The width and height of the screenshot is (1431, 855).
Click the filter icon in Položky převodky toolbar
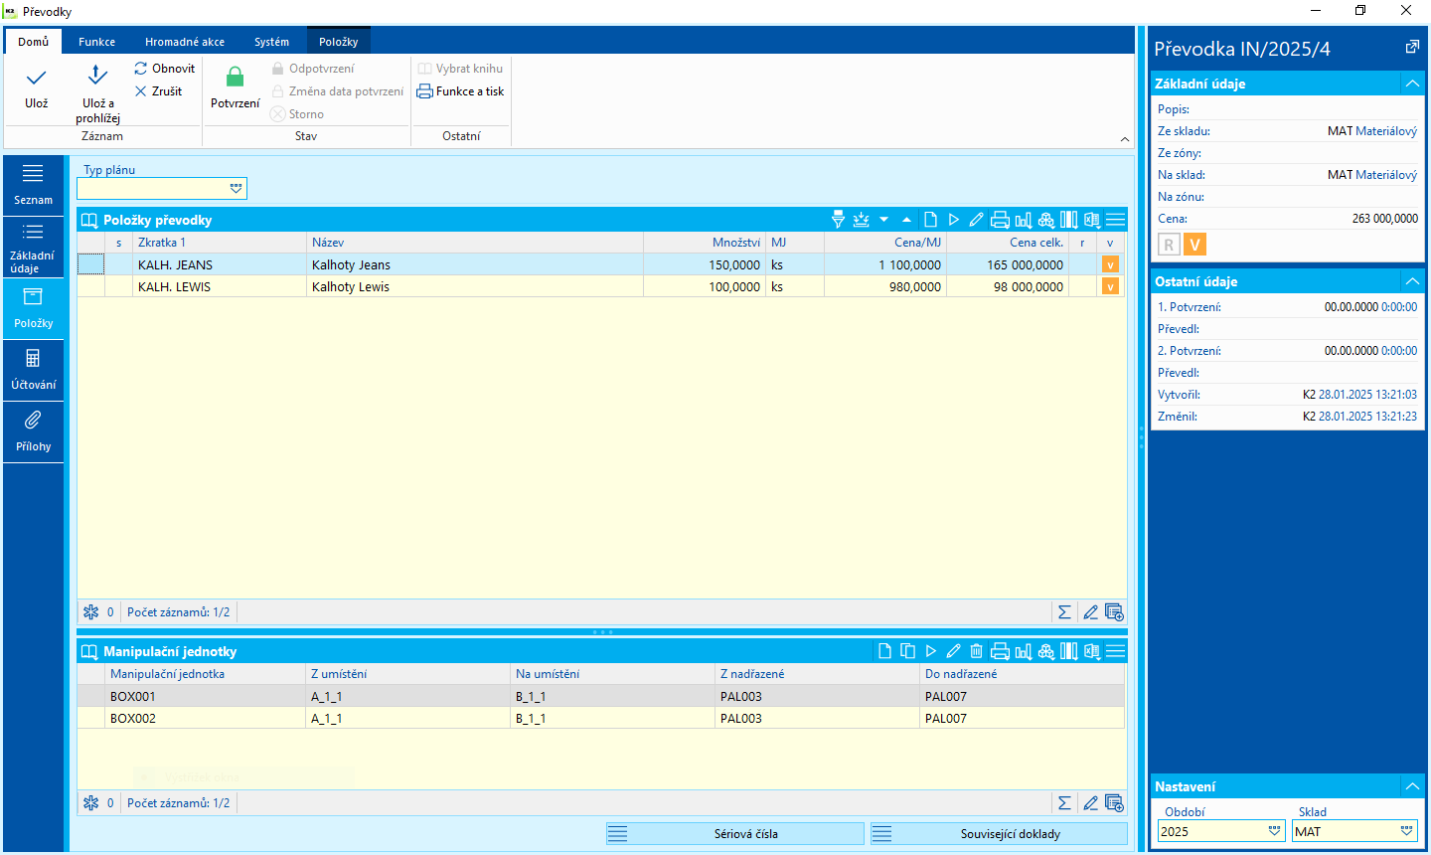click(838, 220)
